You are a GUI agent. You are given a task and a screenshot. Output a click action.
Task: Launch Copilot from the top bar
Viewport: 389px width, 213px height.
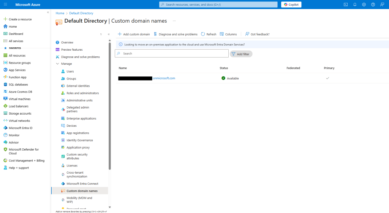(291, 5)
